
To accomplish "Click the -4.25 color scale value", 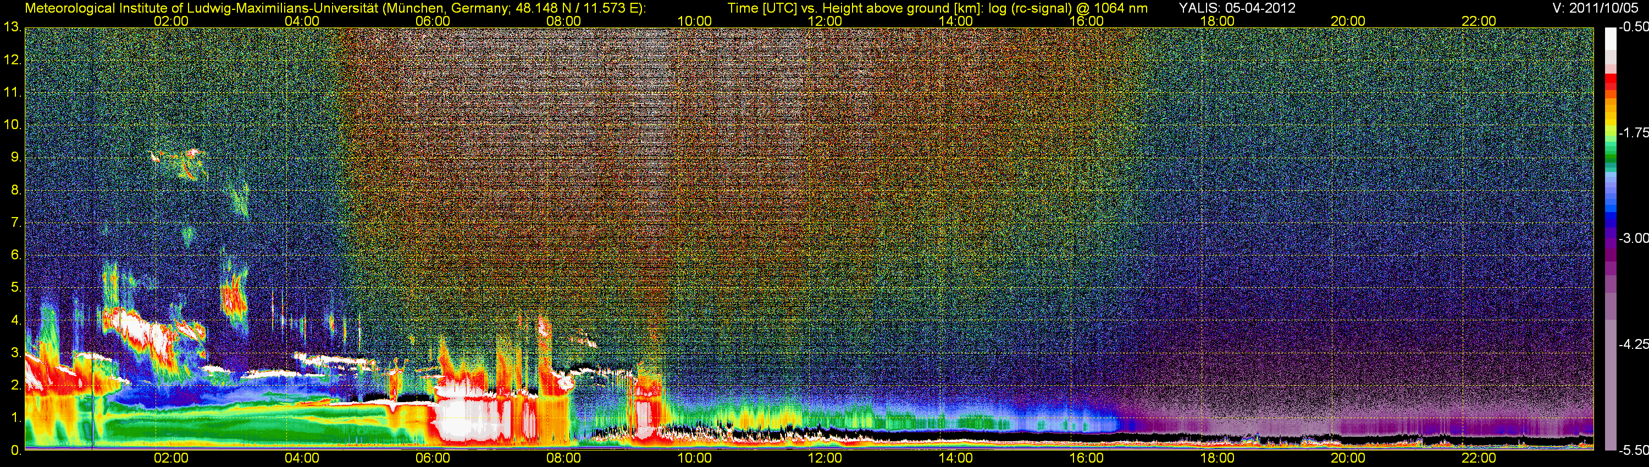I will tap(1633, 344).
